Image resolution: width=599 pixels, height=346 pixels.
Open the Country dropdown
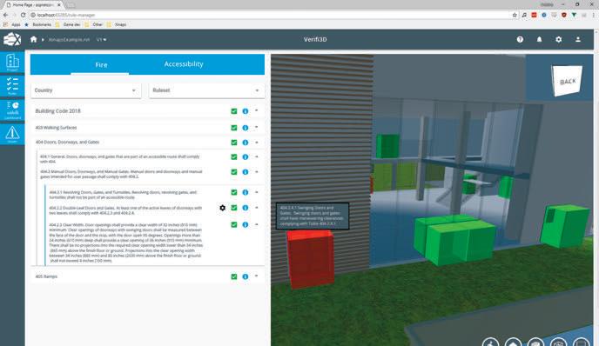[86, 90]
